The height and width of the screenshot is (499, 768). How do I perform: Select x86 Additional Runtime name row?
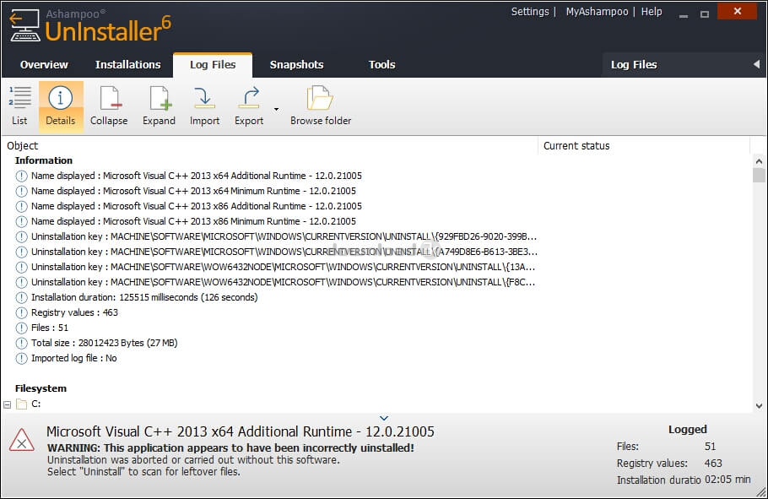[197, 206]
